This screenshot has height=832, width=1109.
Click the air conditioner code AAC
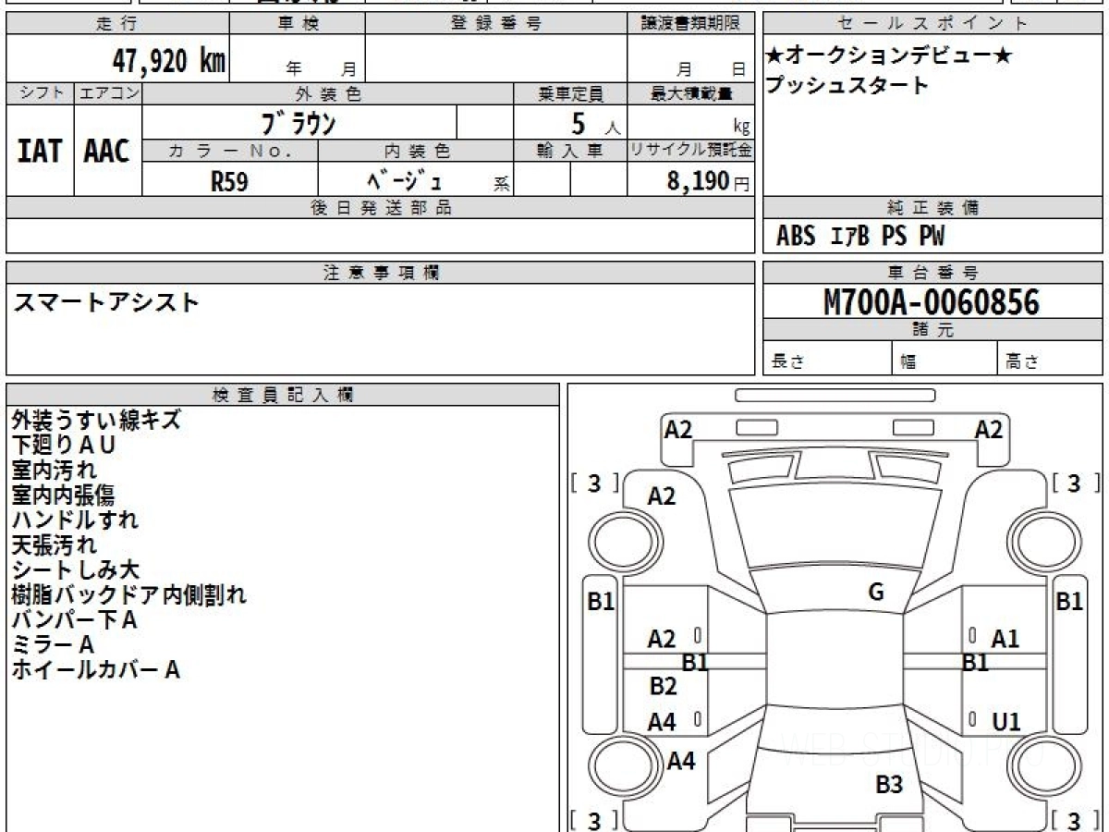coord(107,152)
